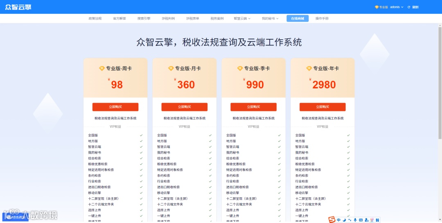Open the 税务案例 menu item
Viewport: 442px width, 223px height.
pyautogui.click(x=217, y=18)
